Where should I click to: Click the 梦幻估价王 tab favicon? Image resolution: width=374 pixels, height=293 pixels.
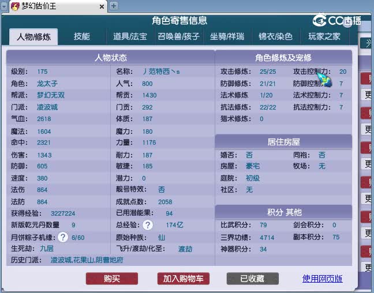[x=15, y=6]
